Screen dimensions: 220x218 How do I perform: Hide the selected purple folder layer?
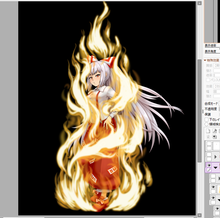tap(209, 165)
